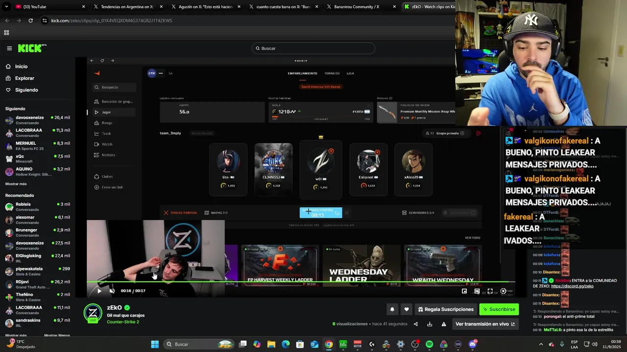Open the AQUINO Hollow Knight channel
The height and width of the screenshot is (352, 627).
38,172
